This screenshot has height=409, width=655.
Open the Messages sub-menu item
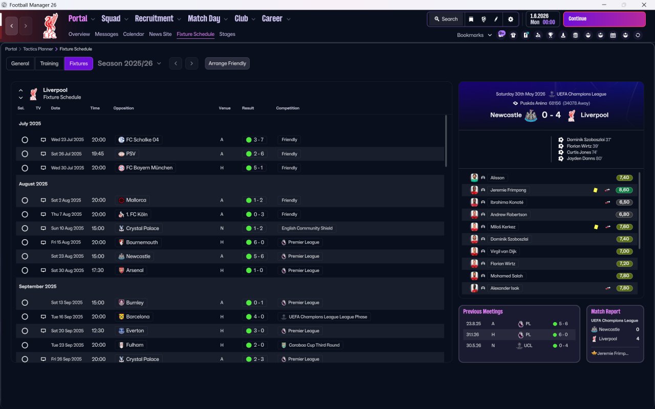(x=106, y=34)
